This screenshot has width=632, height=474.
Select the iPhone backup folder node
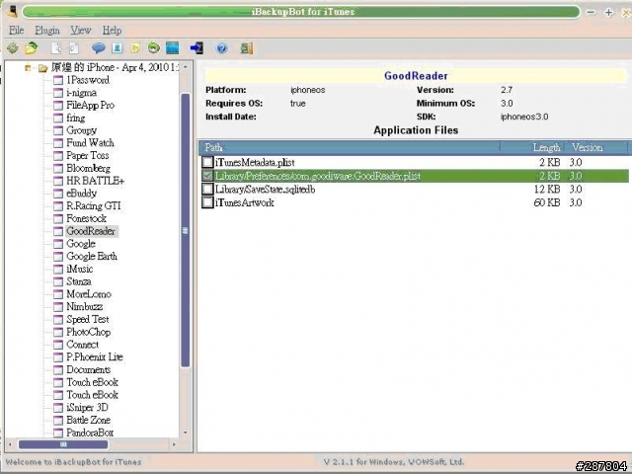click(x=115, y=67)
